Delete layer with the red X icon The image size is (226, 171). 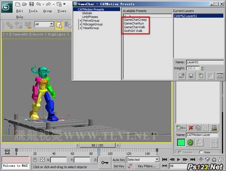(x=191, y=127)
